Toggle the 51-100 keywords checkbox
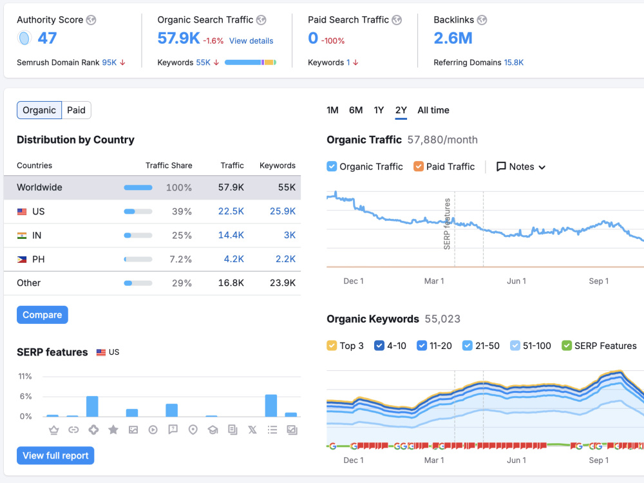Viewport: 644px width, 483px height. (515, 345)
